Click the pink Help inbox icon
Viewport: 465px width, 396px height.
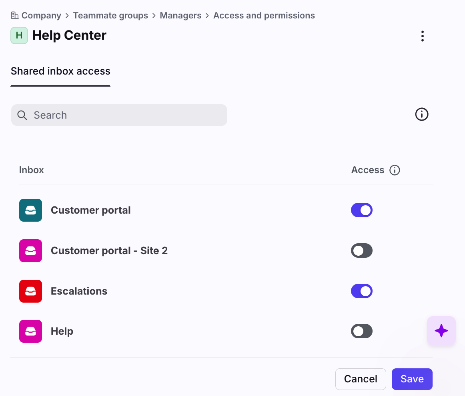coord(30,331)
